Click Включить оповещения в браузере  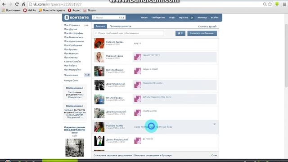coord(153,155)
